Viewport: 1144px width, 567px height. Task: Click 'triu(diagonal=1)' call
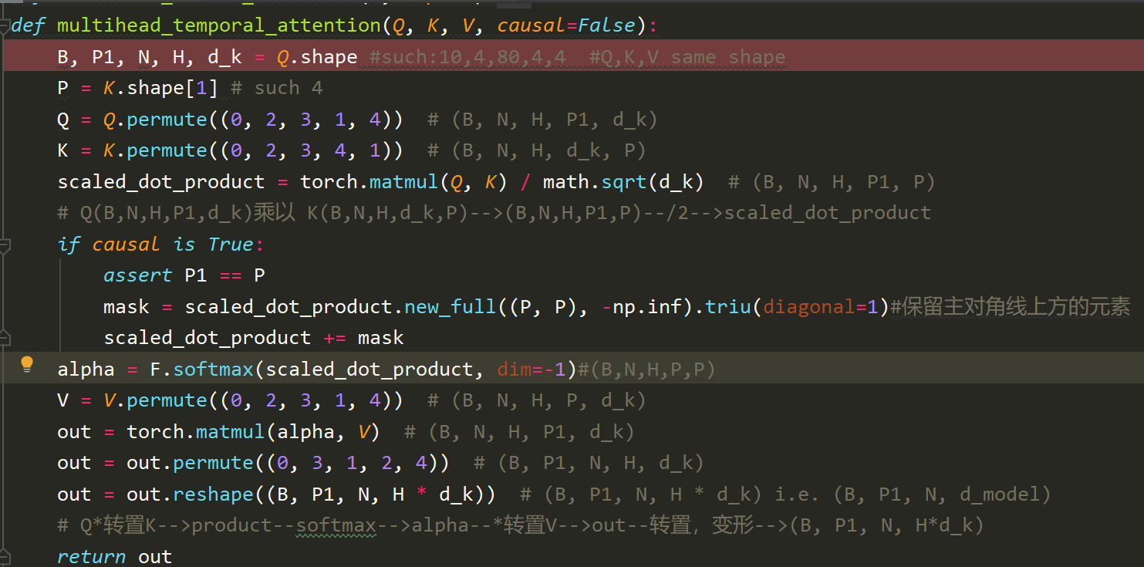point(797,307)
